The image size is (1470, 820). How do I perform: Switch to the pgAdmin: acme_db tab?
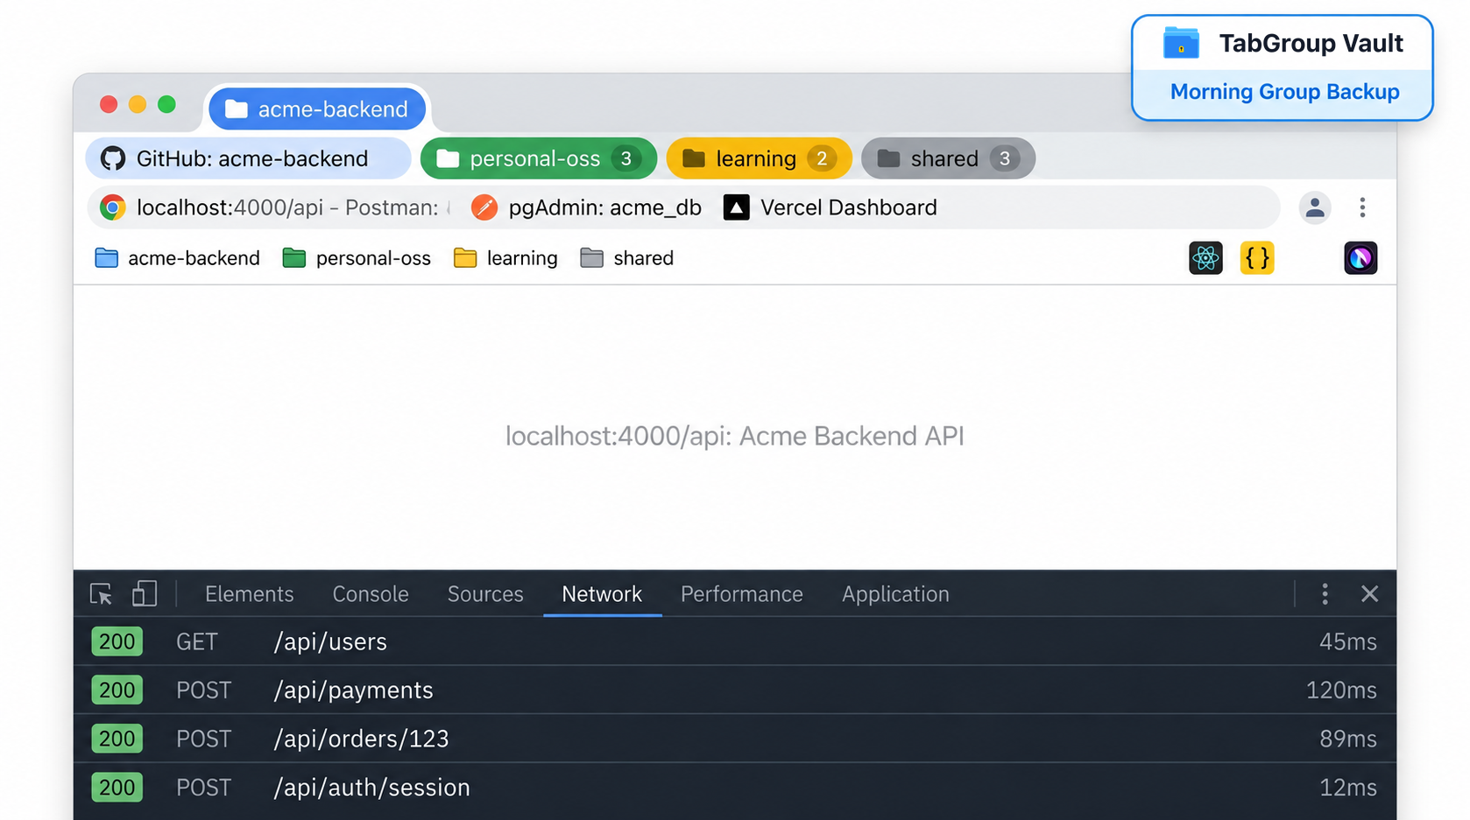(587, 207)
